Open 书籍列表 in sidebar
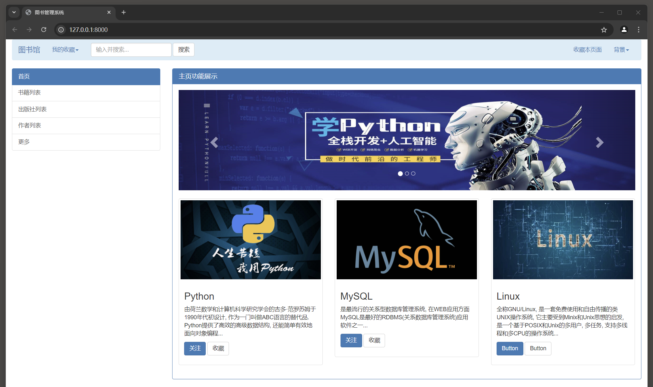 click(86, 93)
